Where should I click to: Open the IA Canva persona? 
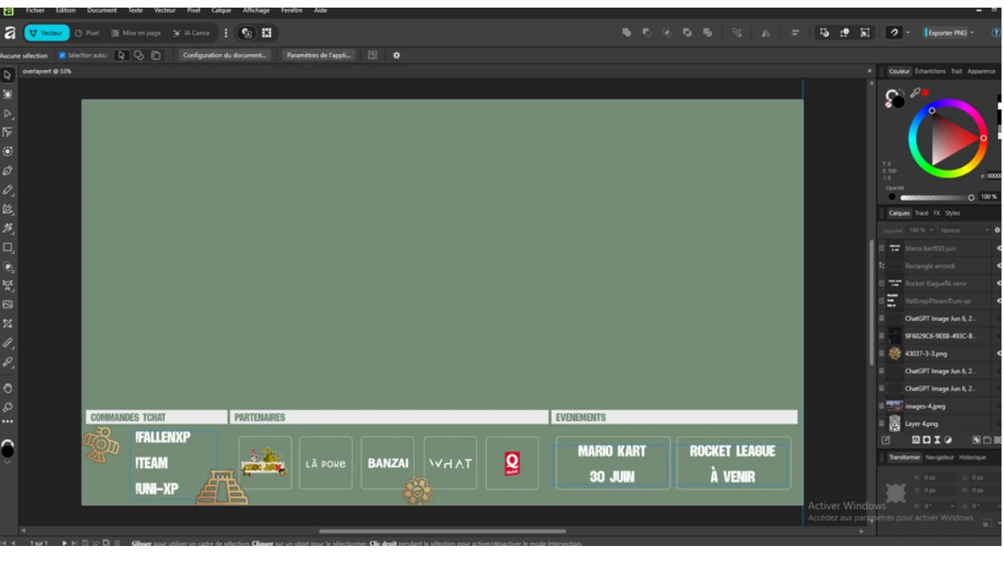coord(190,33)
